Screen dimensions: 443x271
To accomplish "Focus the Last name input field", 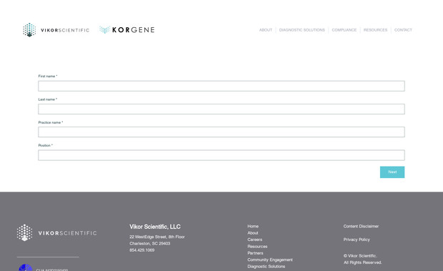I will coord(221,109).
